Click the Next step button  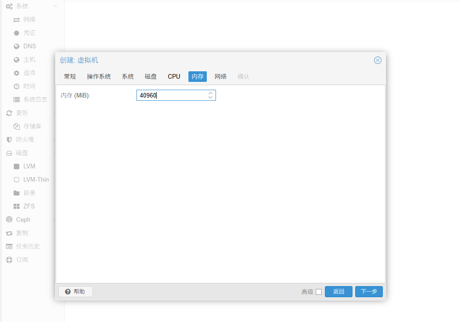tap(369, 292)
